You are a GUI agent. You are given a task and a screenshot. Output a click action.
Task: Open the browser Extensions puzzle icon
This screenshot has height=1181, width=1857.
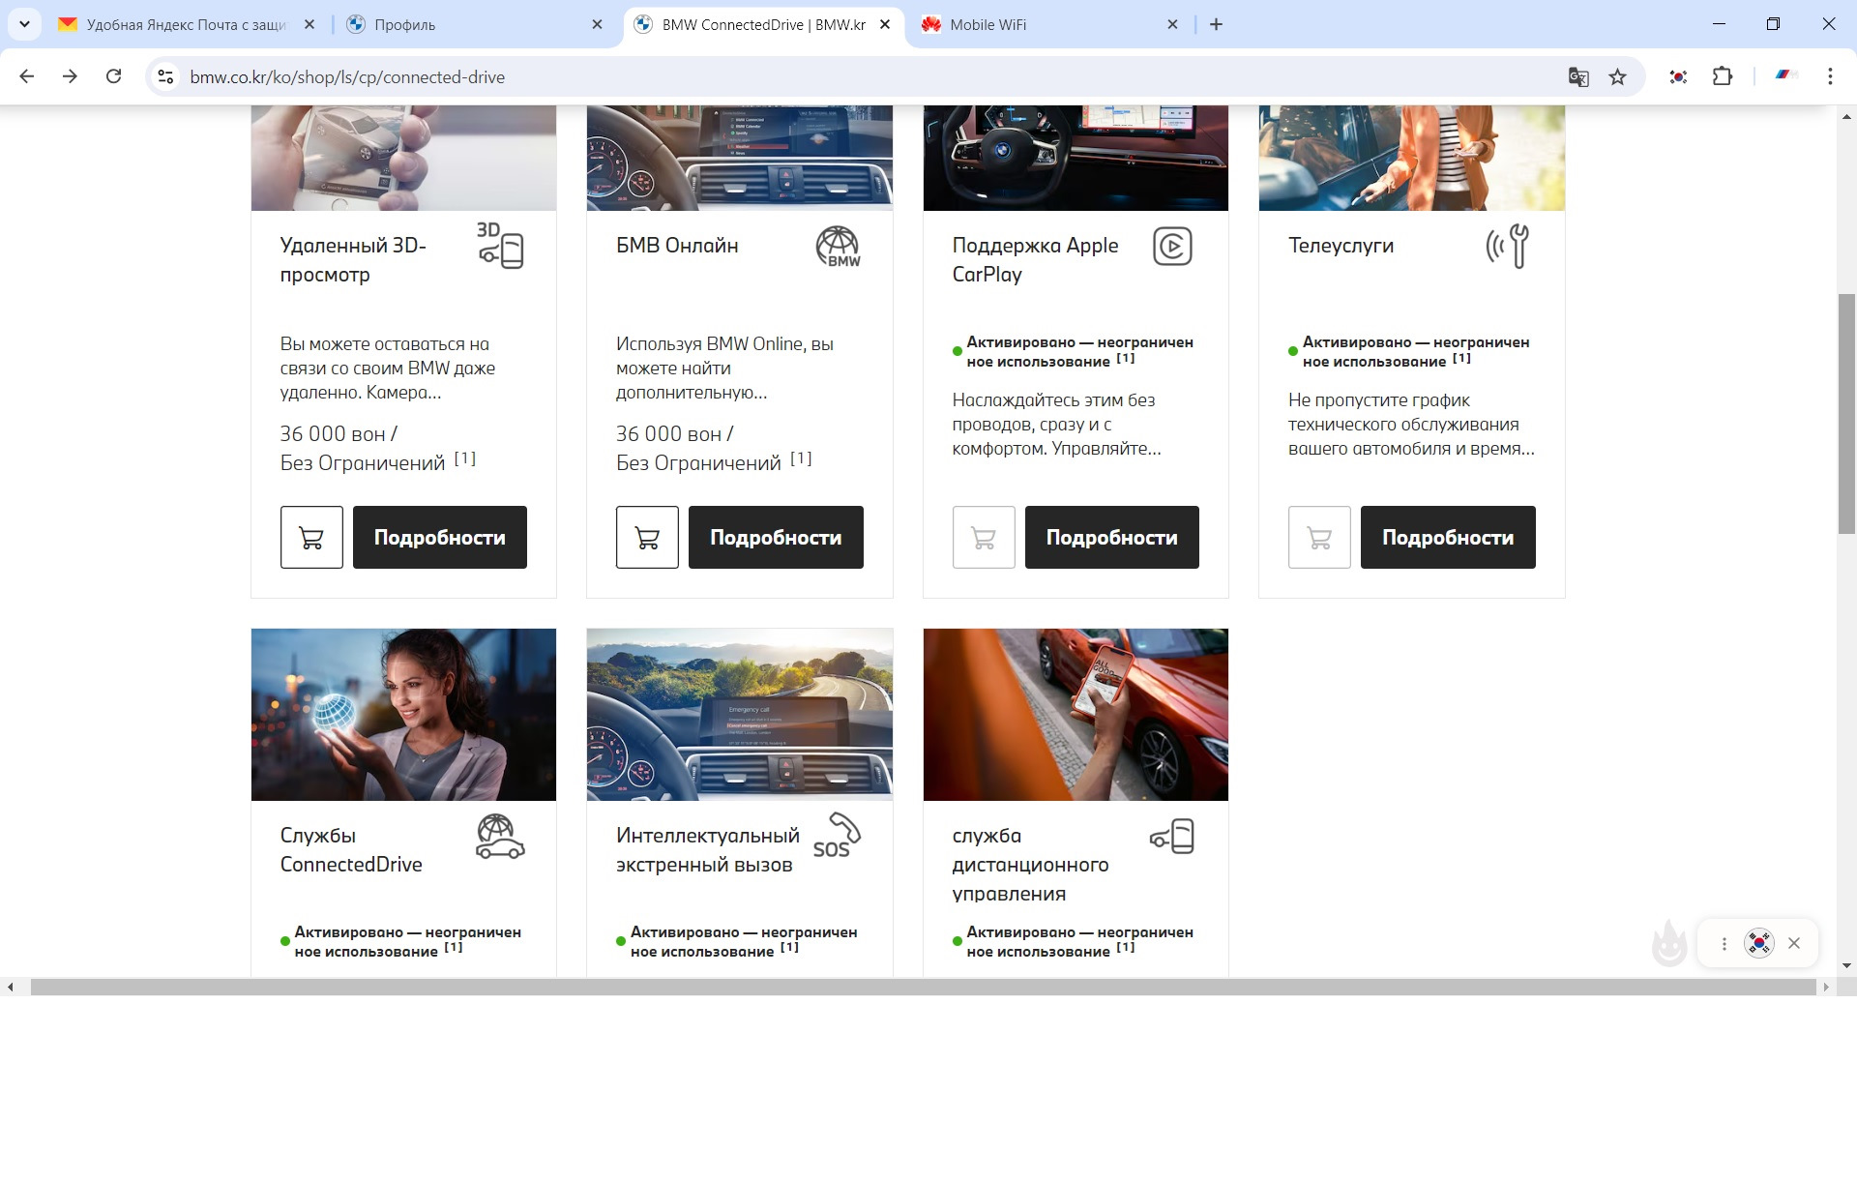pos(1724,76)
